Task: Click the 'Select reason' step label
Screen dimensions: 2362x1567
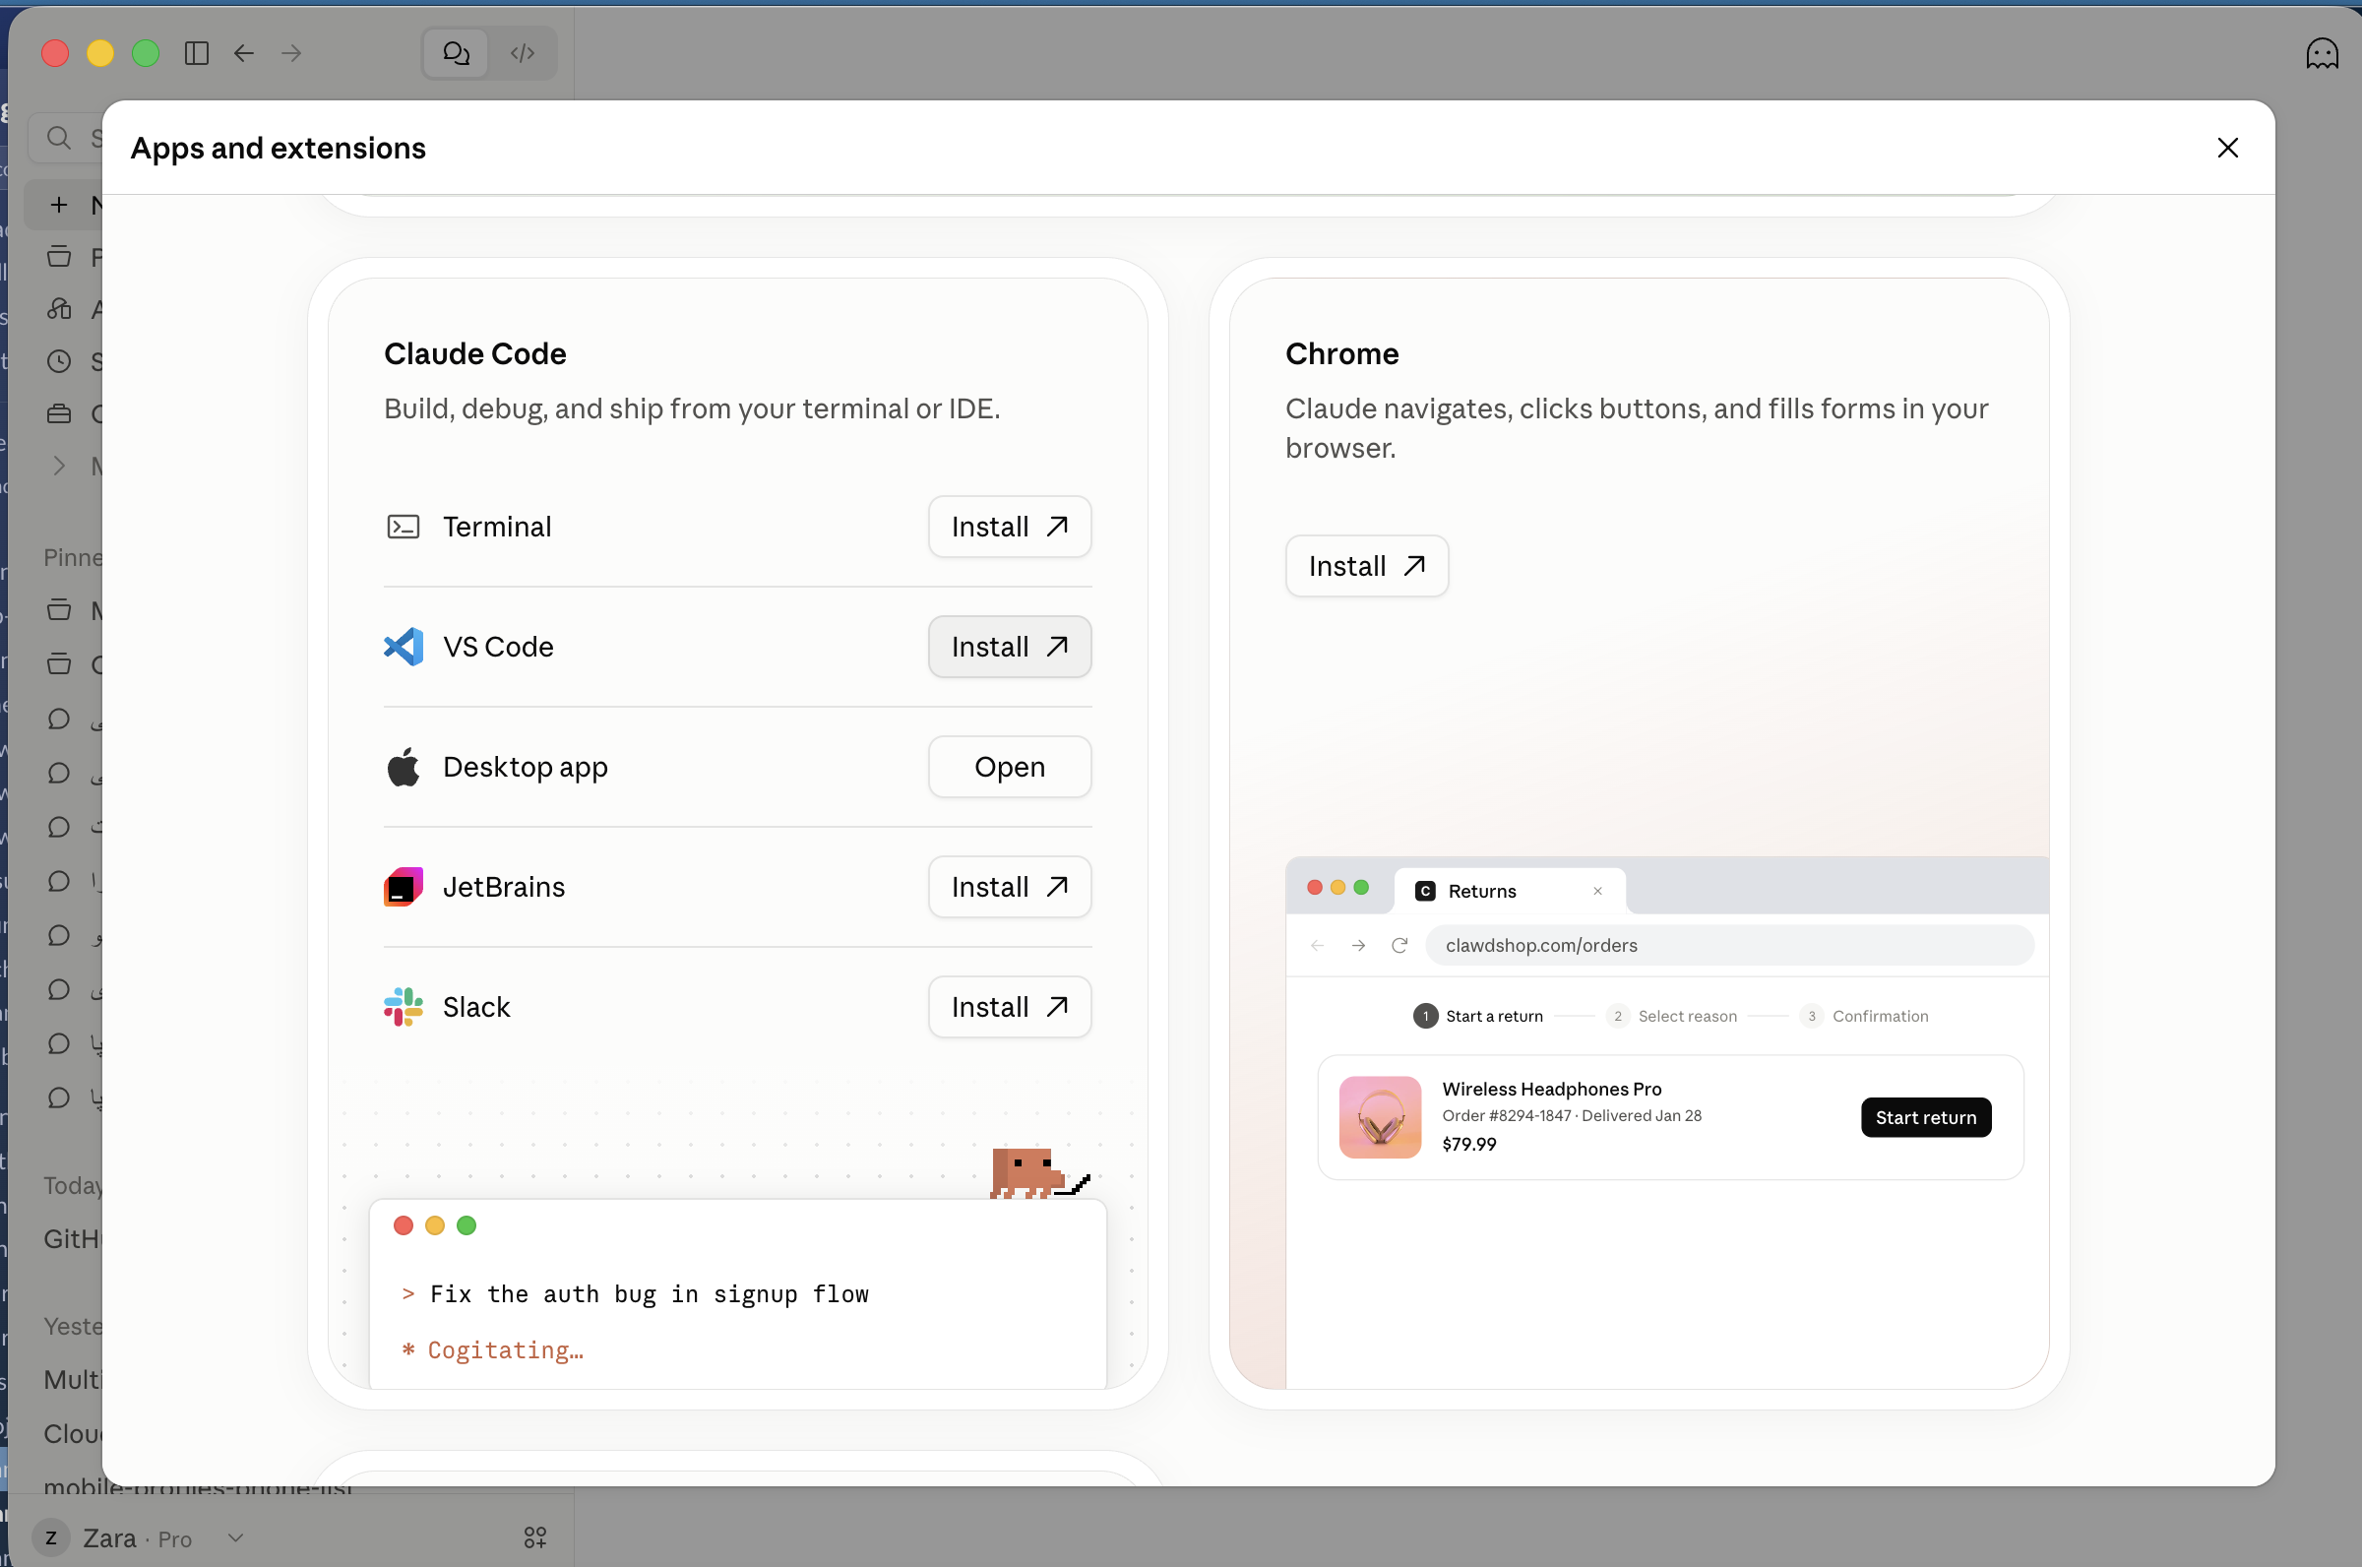Action: pos(1687,1017)
